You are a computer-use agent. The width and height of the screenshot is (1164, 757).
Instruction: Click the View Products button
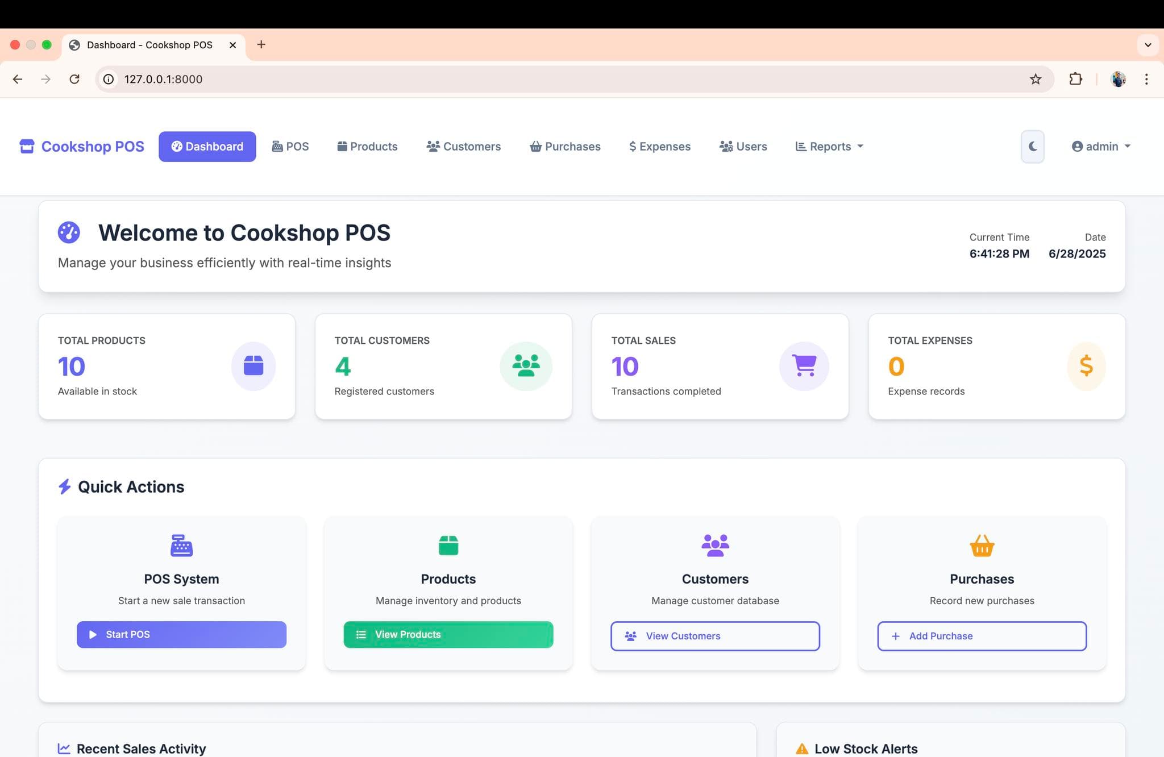click(x=448, y=635)
